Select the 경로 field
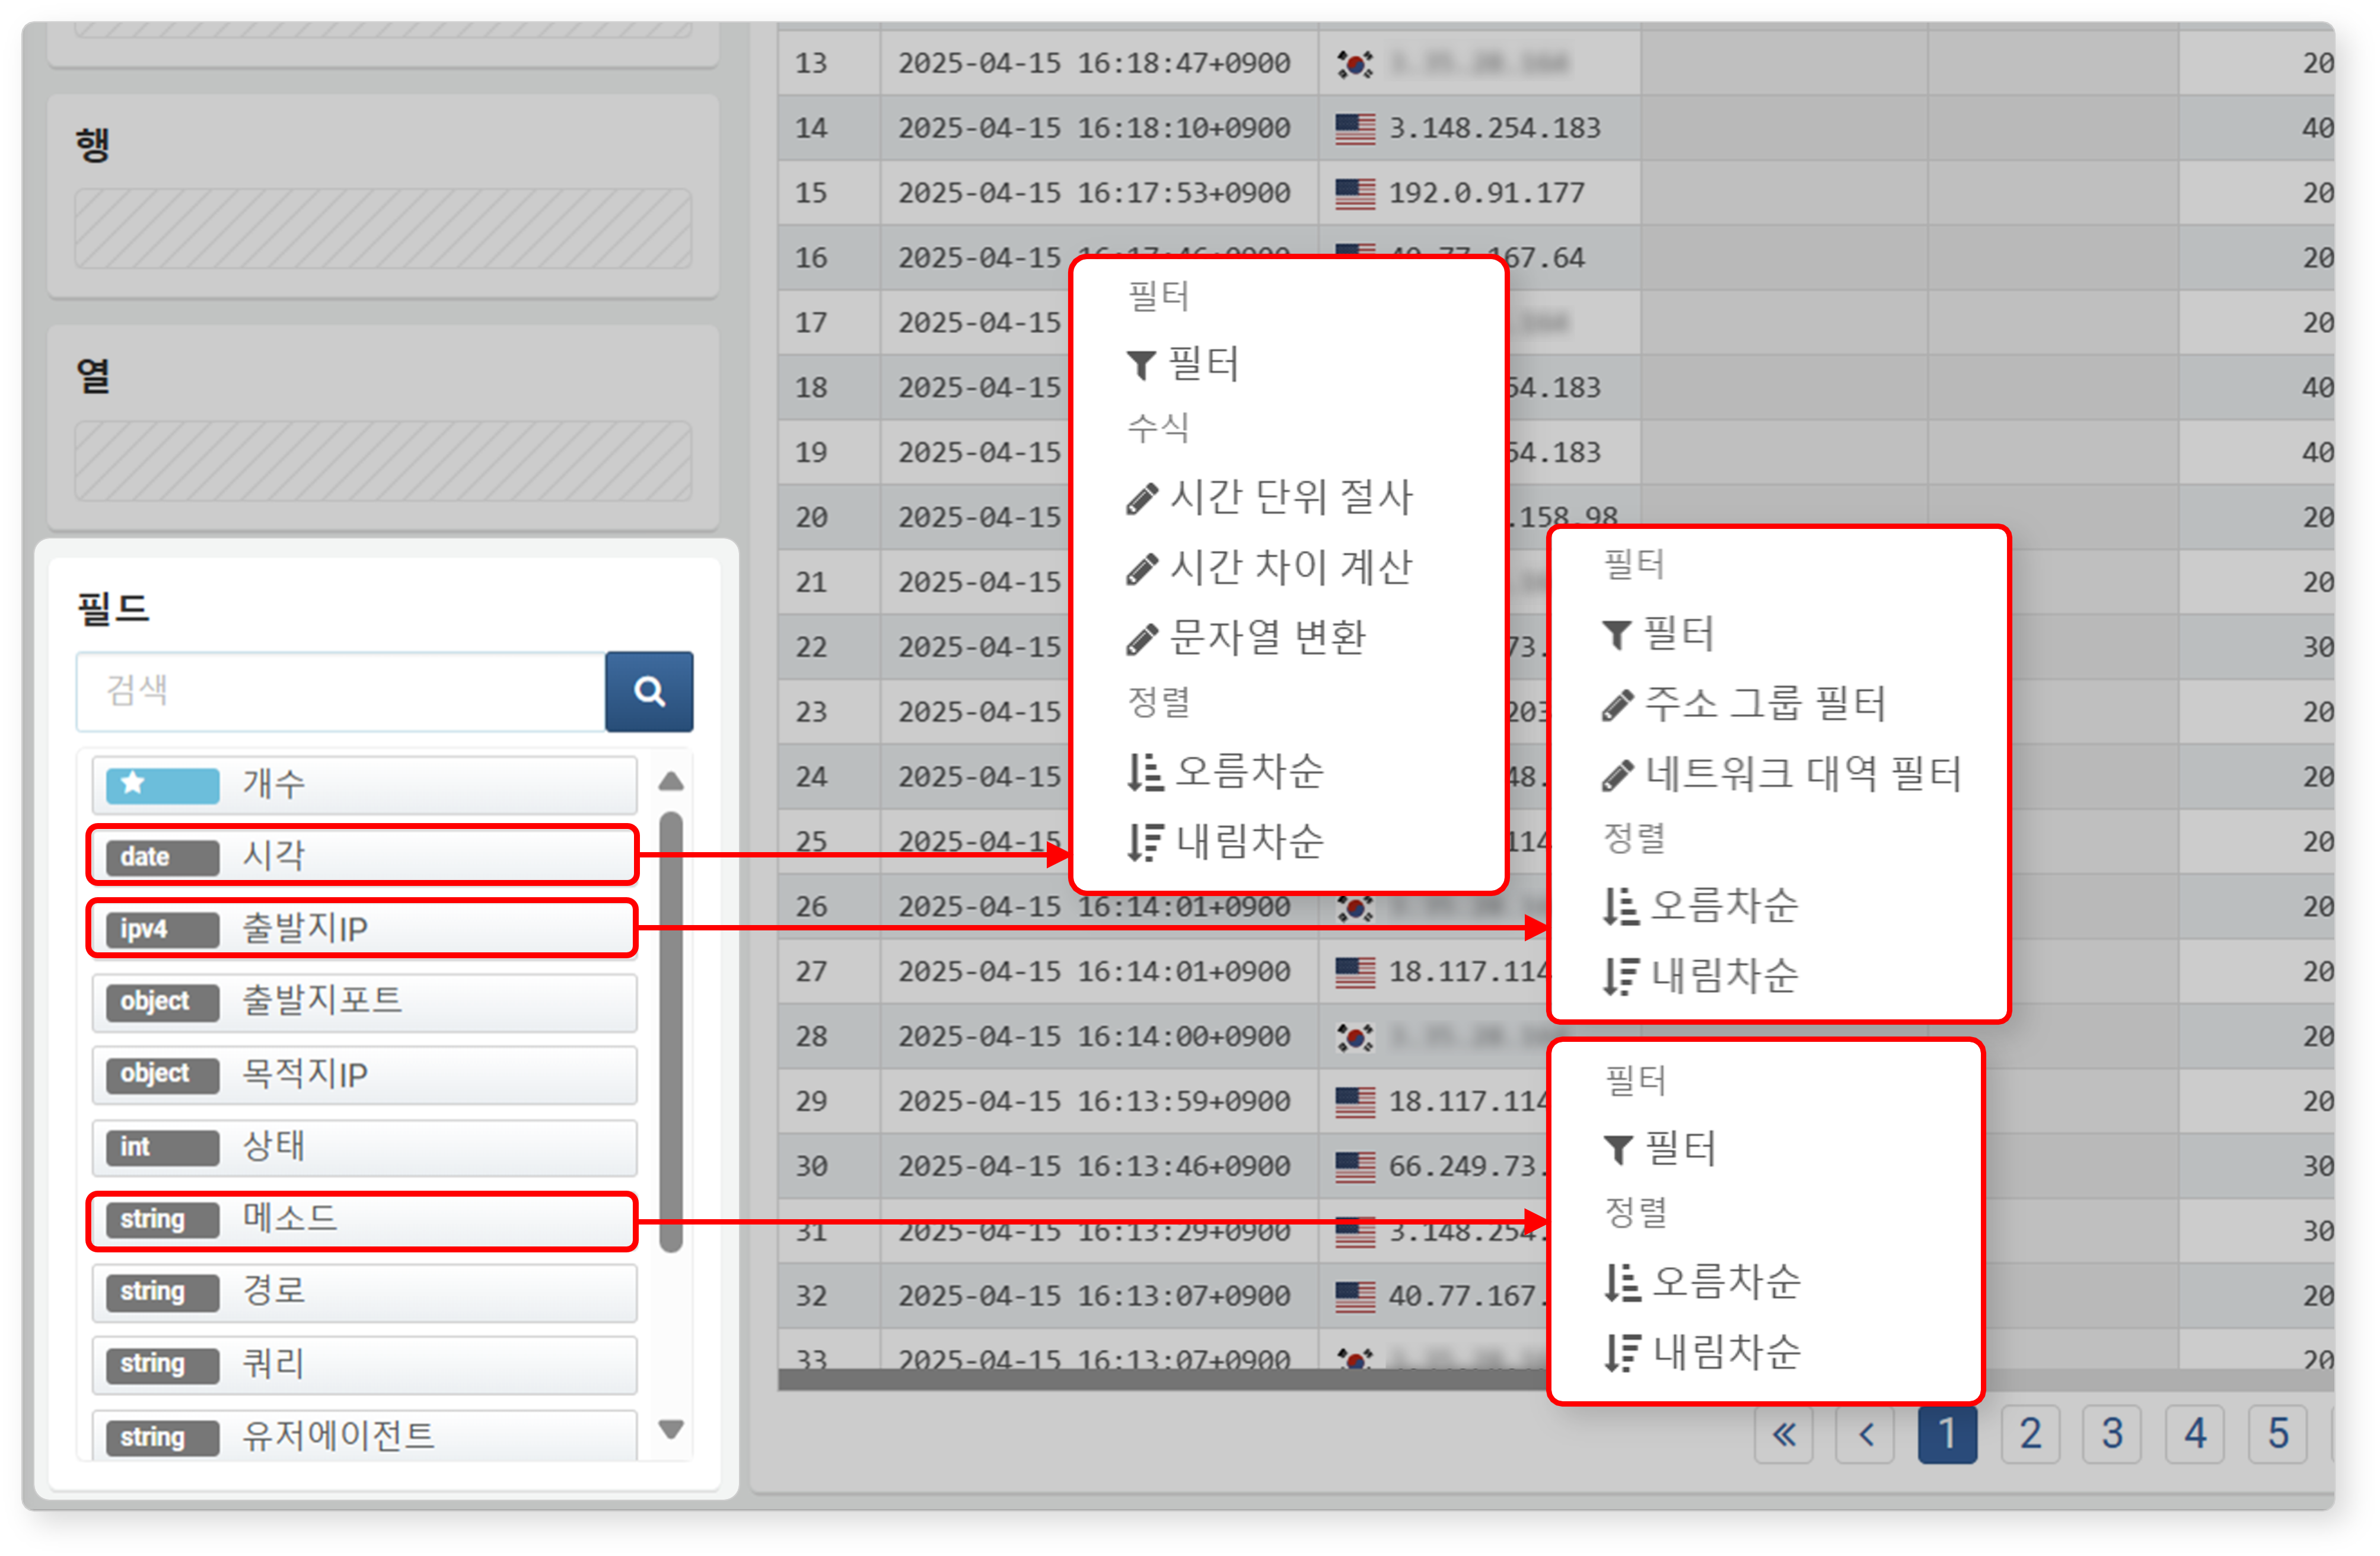Viewport: 2380px width, 1556px height. 364,1292
